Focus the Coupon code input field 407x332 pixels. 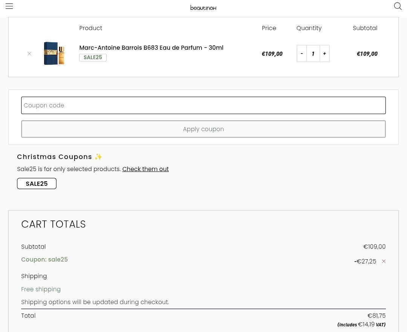pyautogui.click(x=203, y=106)
